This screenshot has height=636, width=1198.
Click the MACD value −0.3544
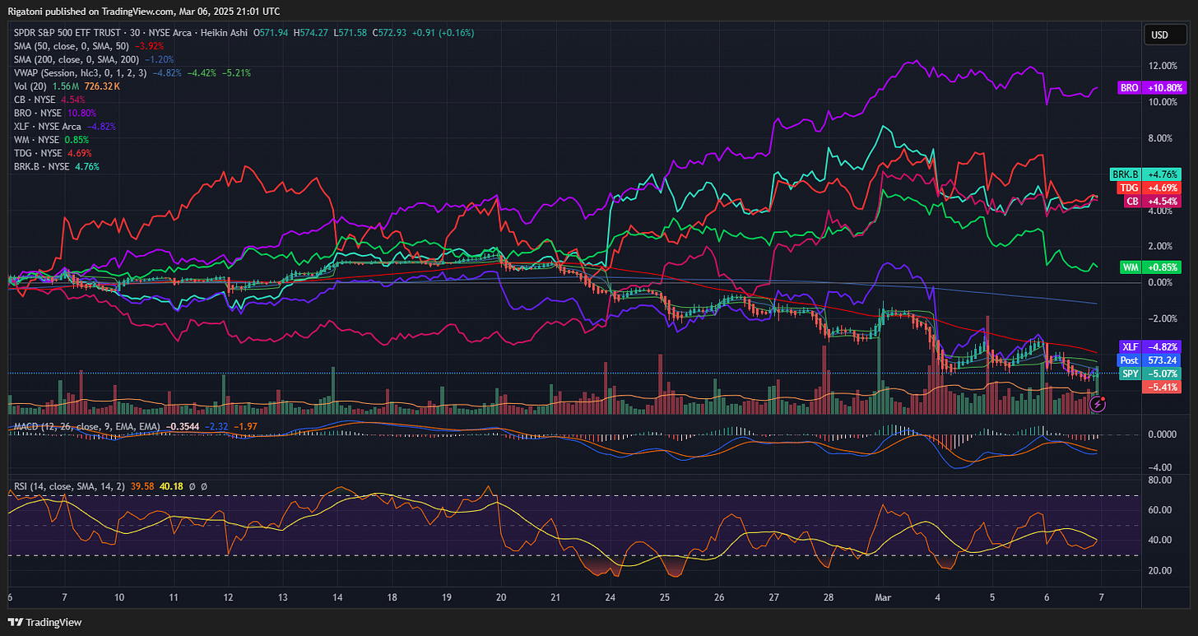tap(183, 426)
